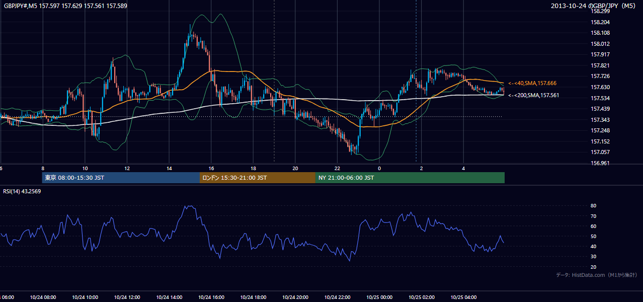Click the 10/24 20:00 date axis label

point(295,297)
